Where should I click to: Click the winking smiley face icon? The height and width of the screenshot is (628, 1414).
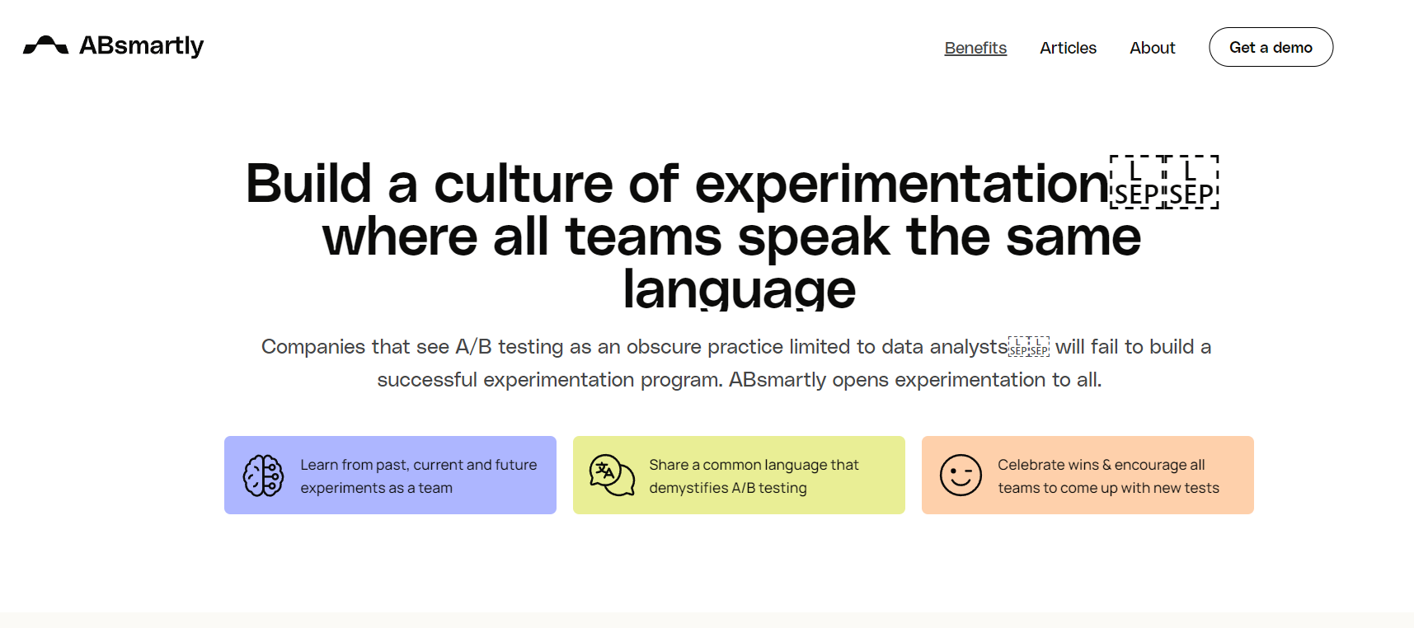tap(961, 476)
